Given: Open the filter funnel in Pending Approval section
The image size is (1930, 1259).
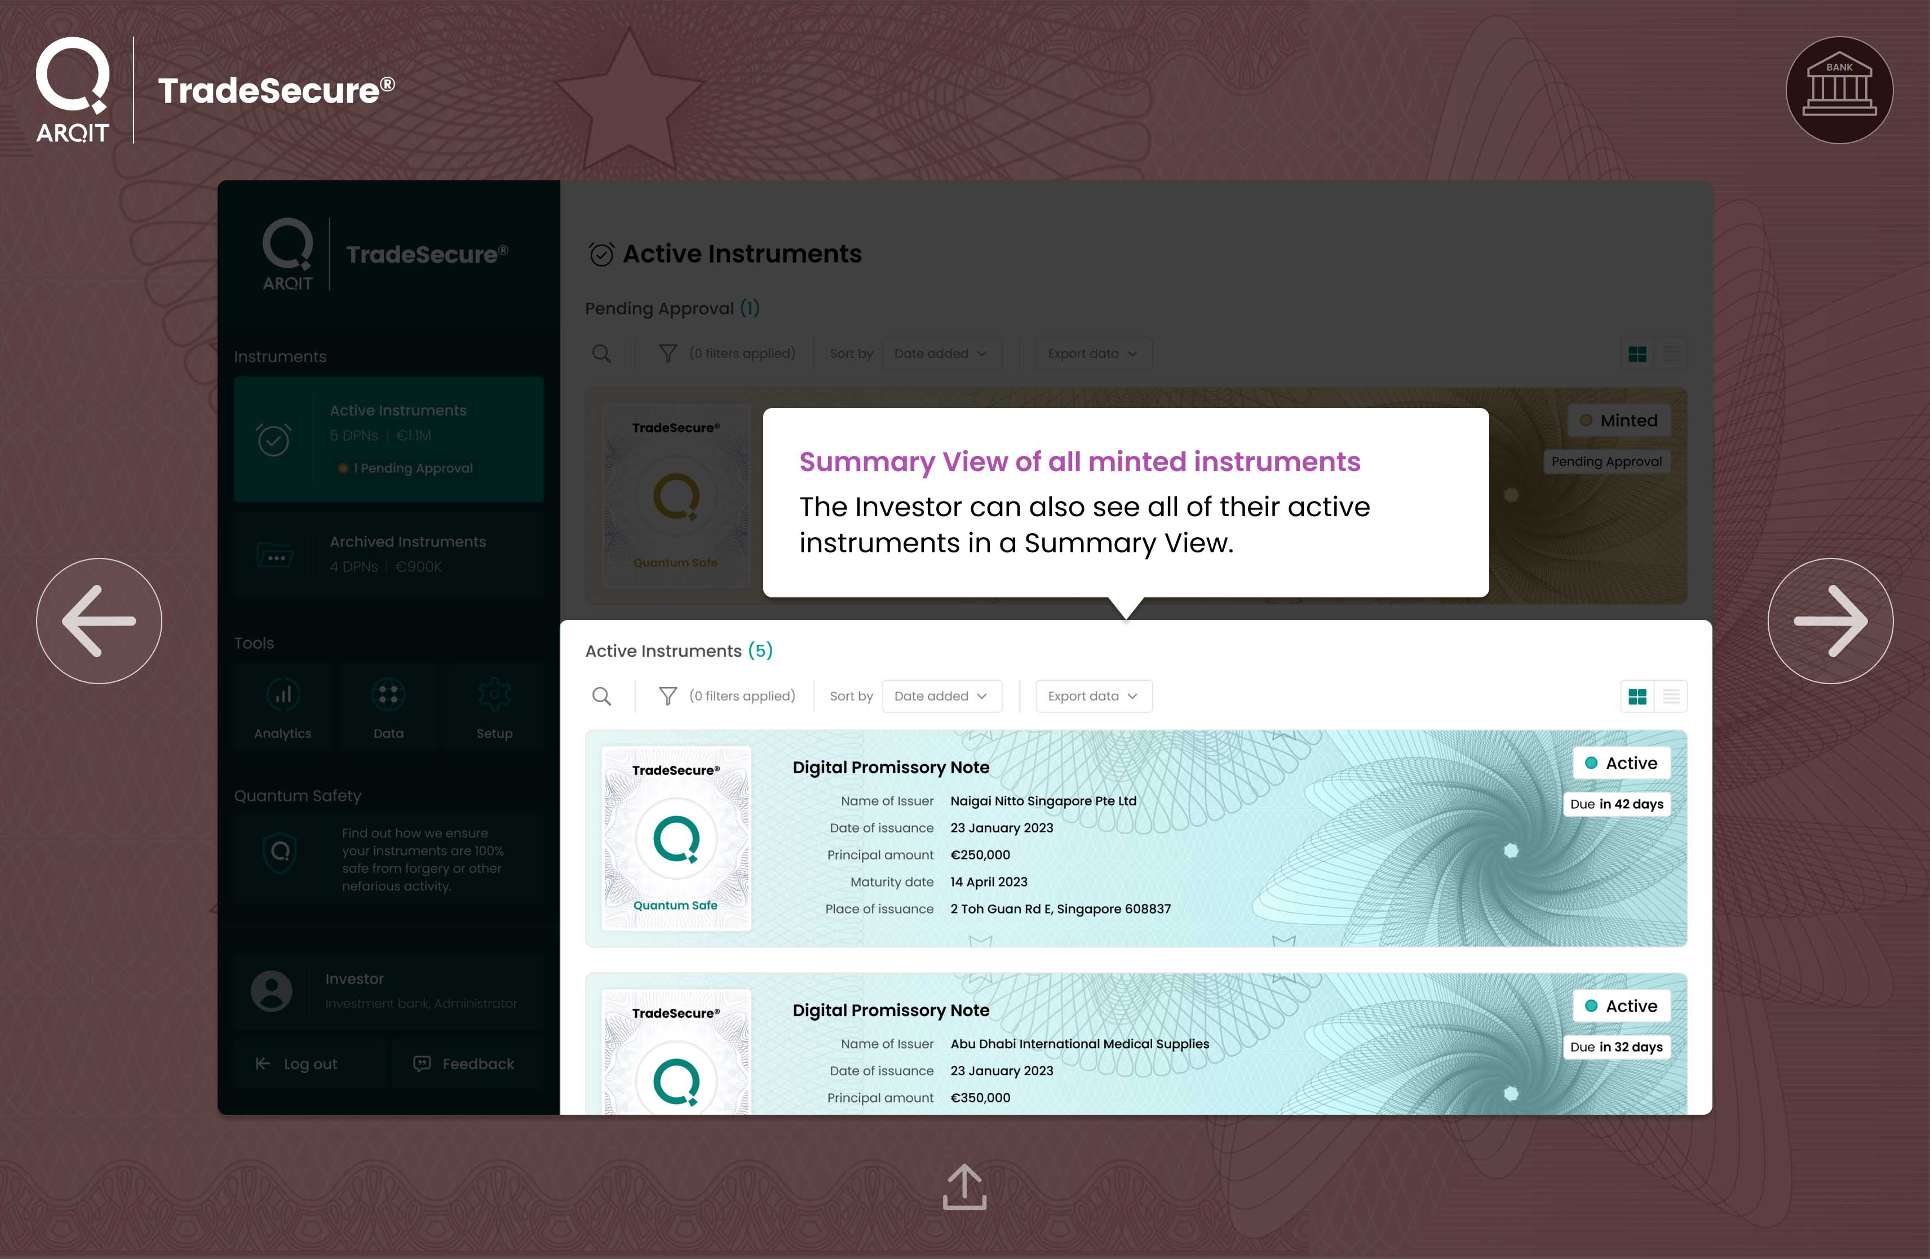Looking at the screenshot, I should 667,353.
